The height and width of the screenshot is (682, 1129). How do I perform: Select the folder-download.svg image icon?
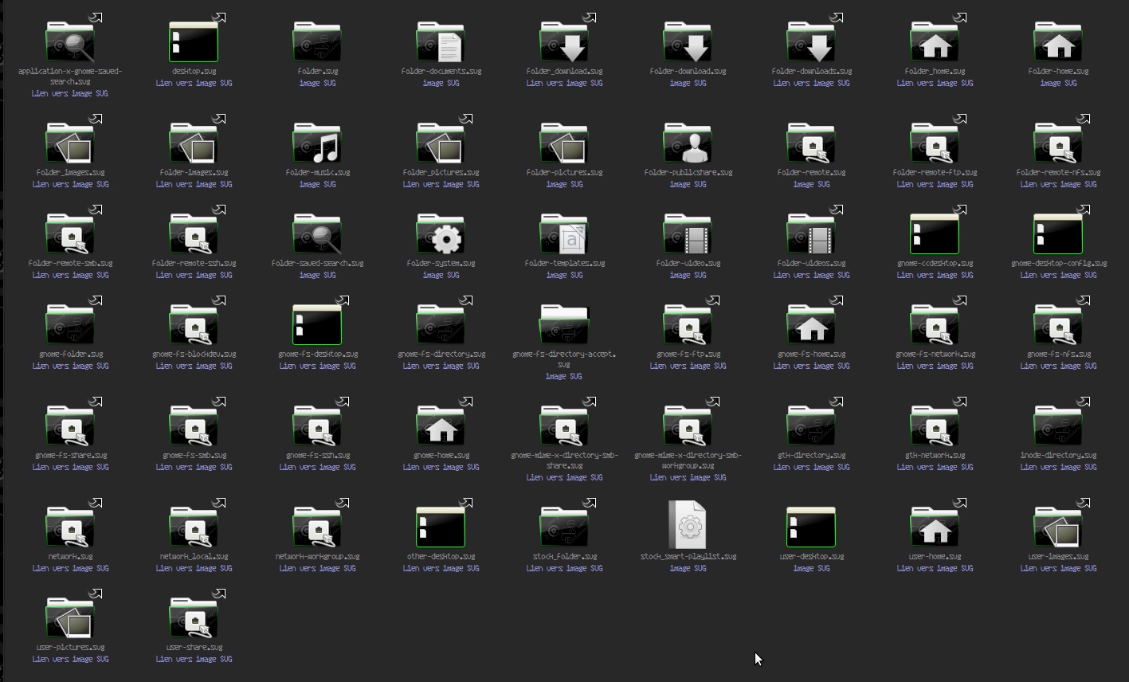[x=688, y=41]
